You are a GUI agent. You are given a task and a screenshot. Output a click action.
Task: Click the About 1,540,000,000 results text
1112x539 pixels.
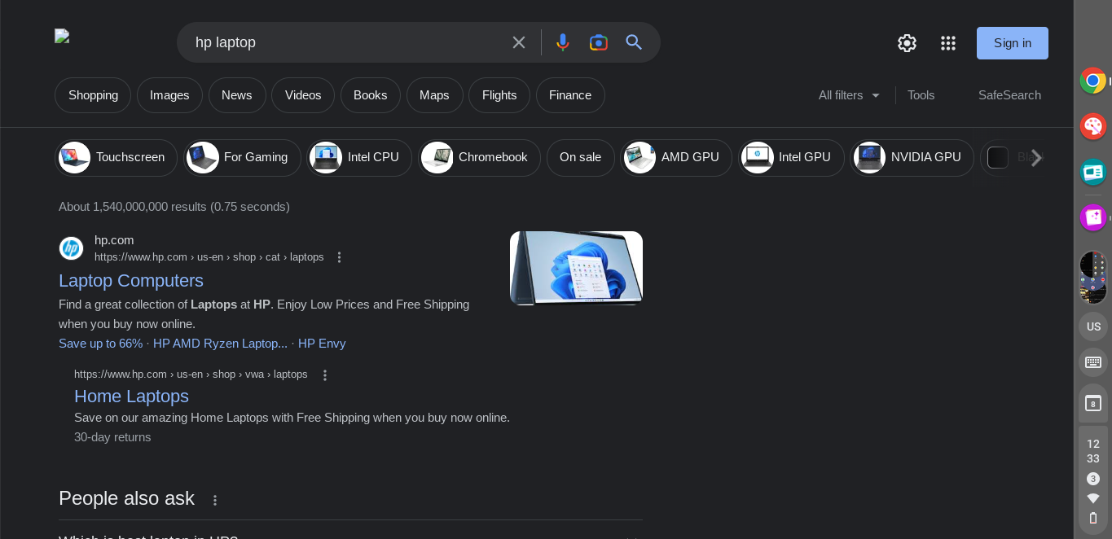click(x=174, y=207)
